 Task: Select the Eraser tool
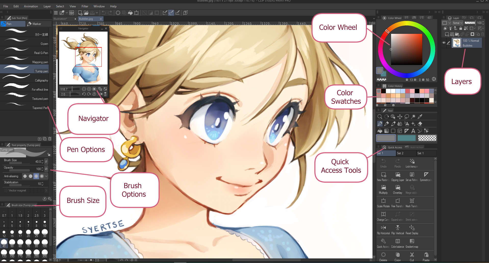tap(420, 124)
